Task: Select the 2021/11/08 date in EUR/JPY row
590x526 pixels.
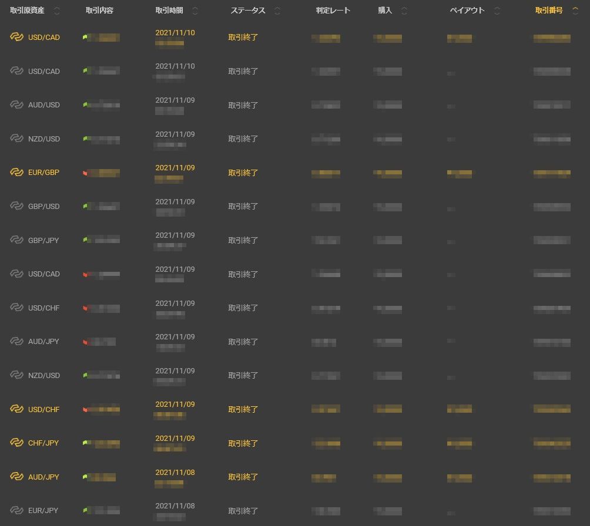Action: (x=175, y=505)
